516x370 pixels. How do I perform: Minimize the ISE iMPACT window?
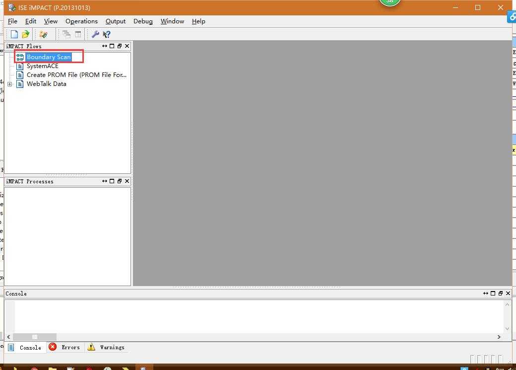click(x=455, y=7)
